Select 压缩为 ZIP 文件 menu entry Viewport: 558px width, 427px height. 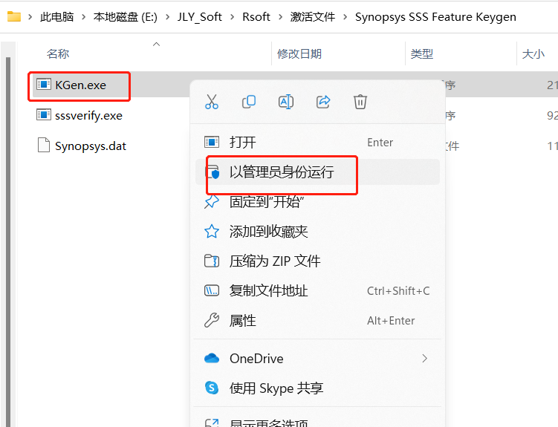[x=317, y=261]
